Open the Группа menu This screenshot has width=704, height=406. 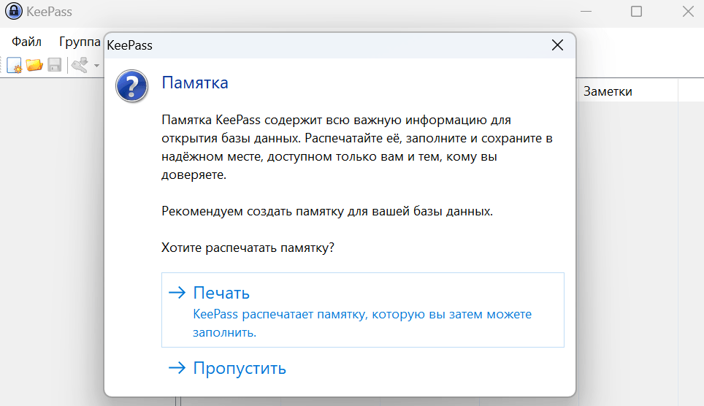(x=80, y=42)
